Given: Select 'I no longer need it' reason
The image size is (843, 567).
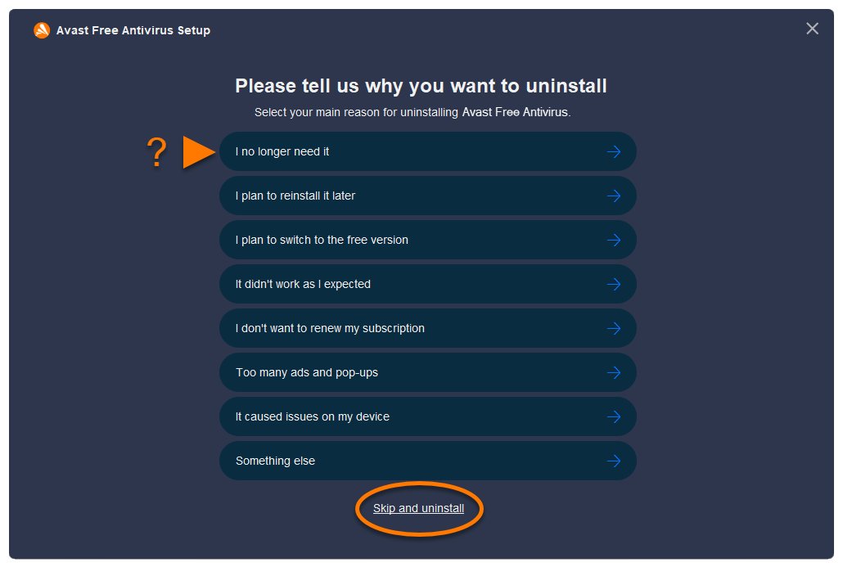Looking at the screenshot, I should coord(282,151).
